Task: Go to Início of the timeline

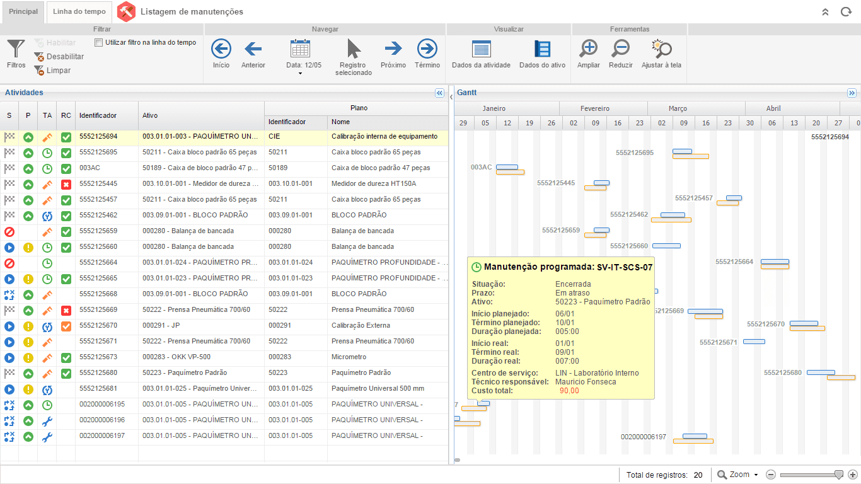Action: tap(221, 54)
